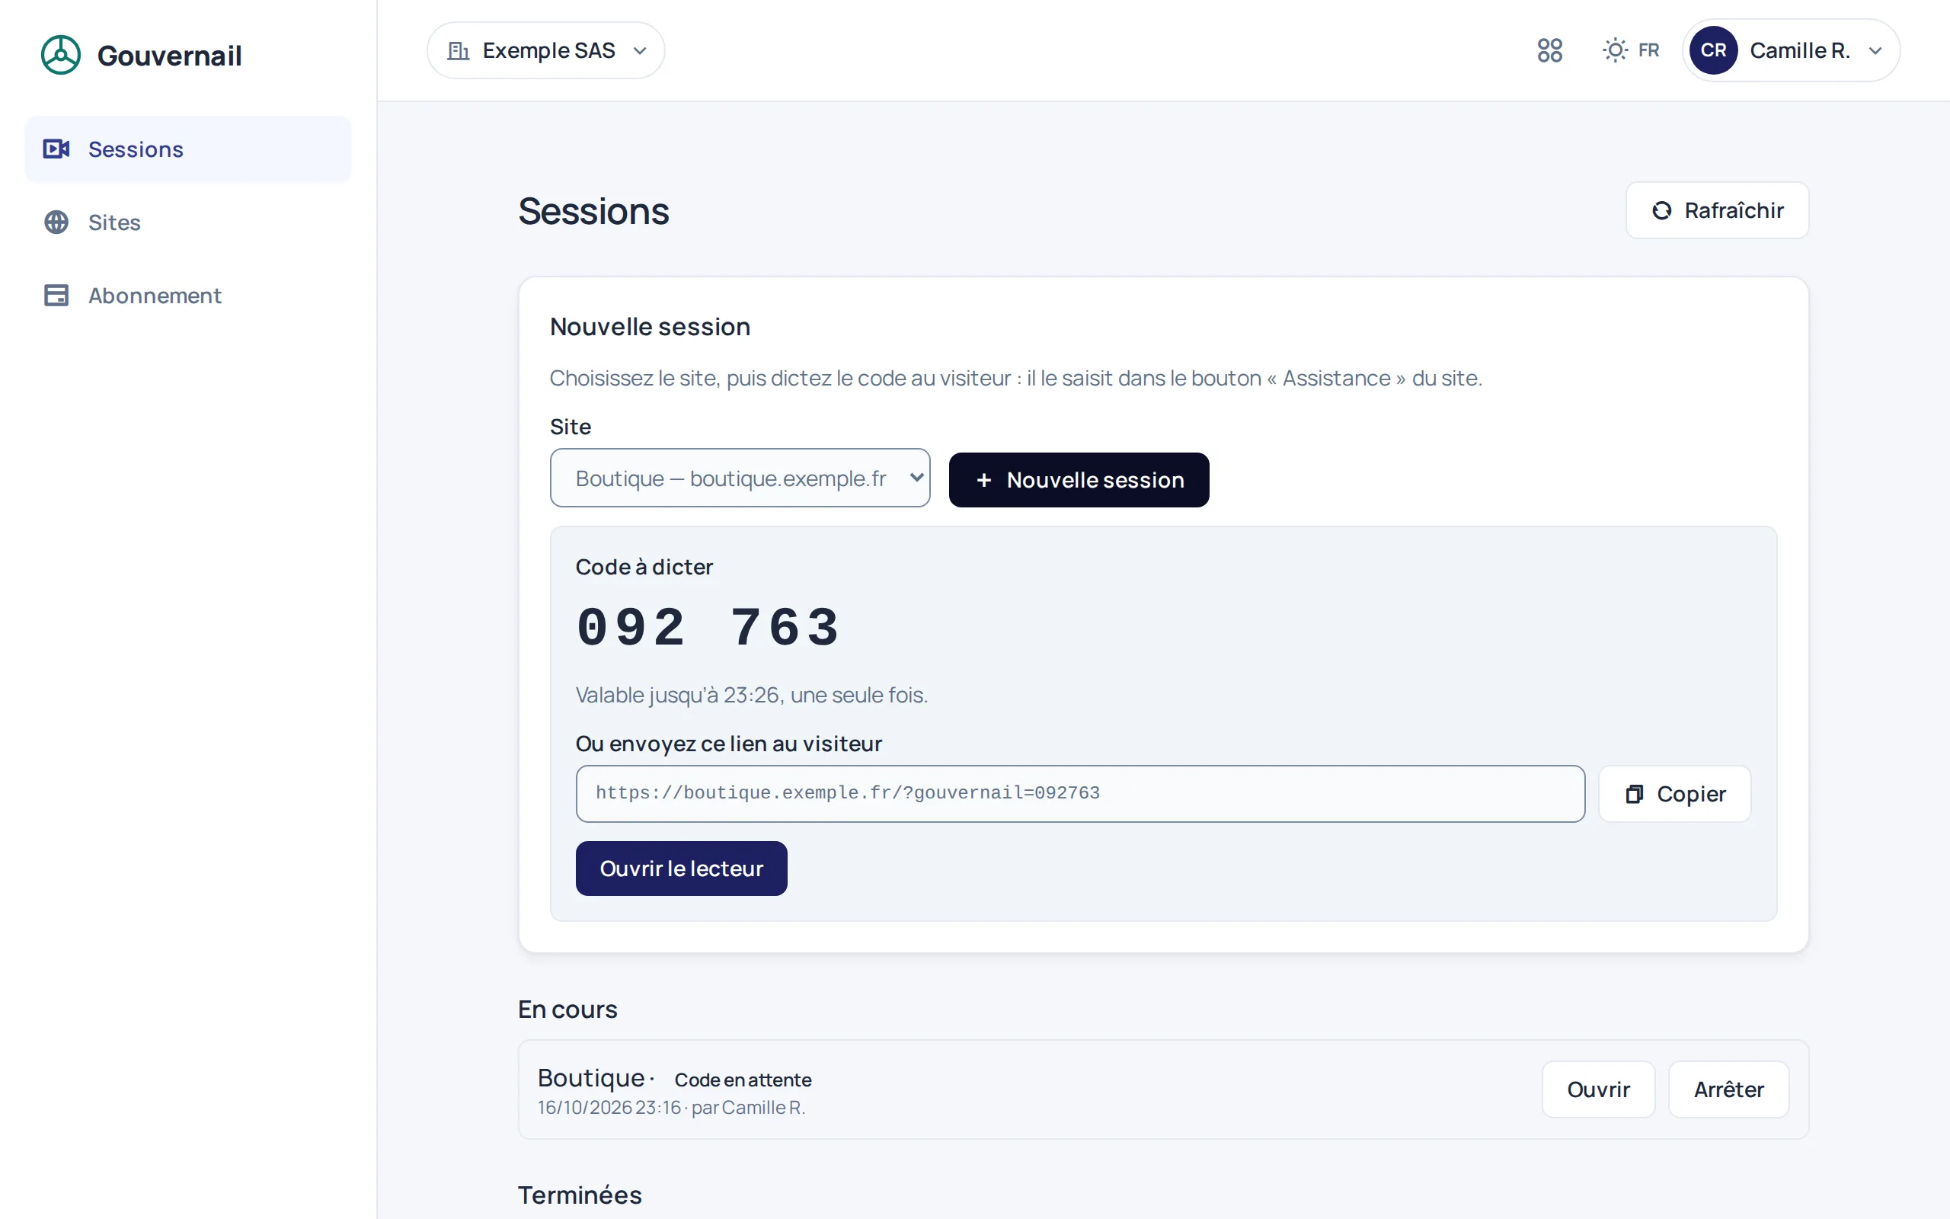Image resolution: width=1950 pixels, height=1219 pixels.
Task: Click the building icon beside Exemple SAS
Action: click(x=458, y=51)
